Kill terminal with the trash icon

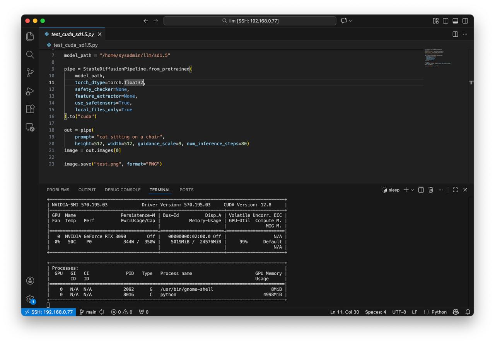tap(431, 190)
